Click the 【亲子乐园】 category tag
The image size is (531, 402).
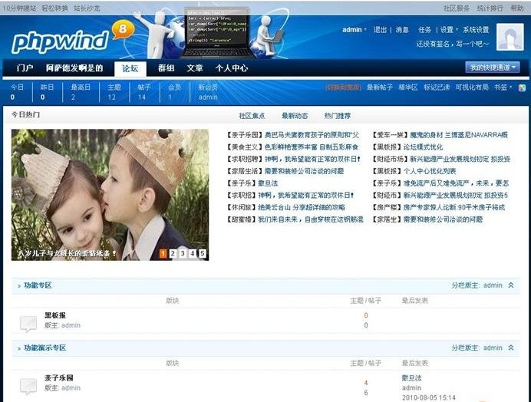(x=246, y=135)
